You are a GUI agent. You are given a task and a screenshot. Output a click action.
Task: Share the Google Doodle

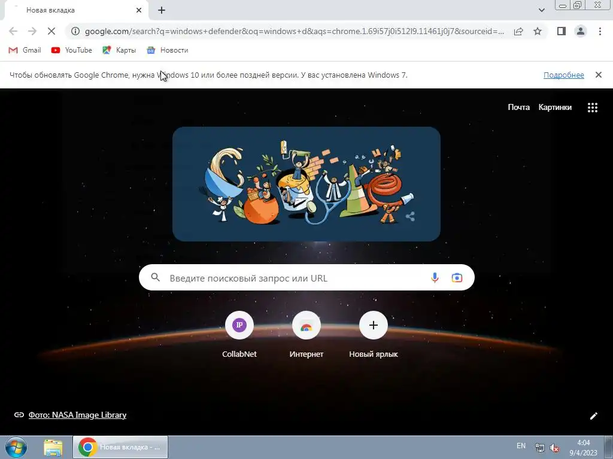pos(409,216)
